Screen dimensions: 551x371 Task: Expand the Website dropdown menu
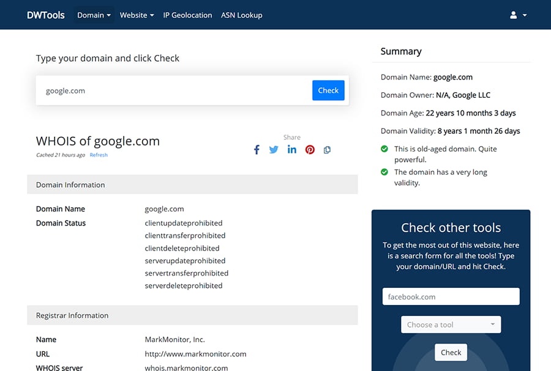coord(137,15)
